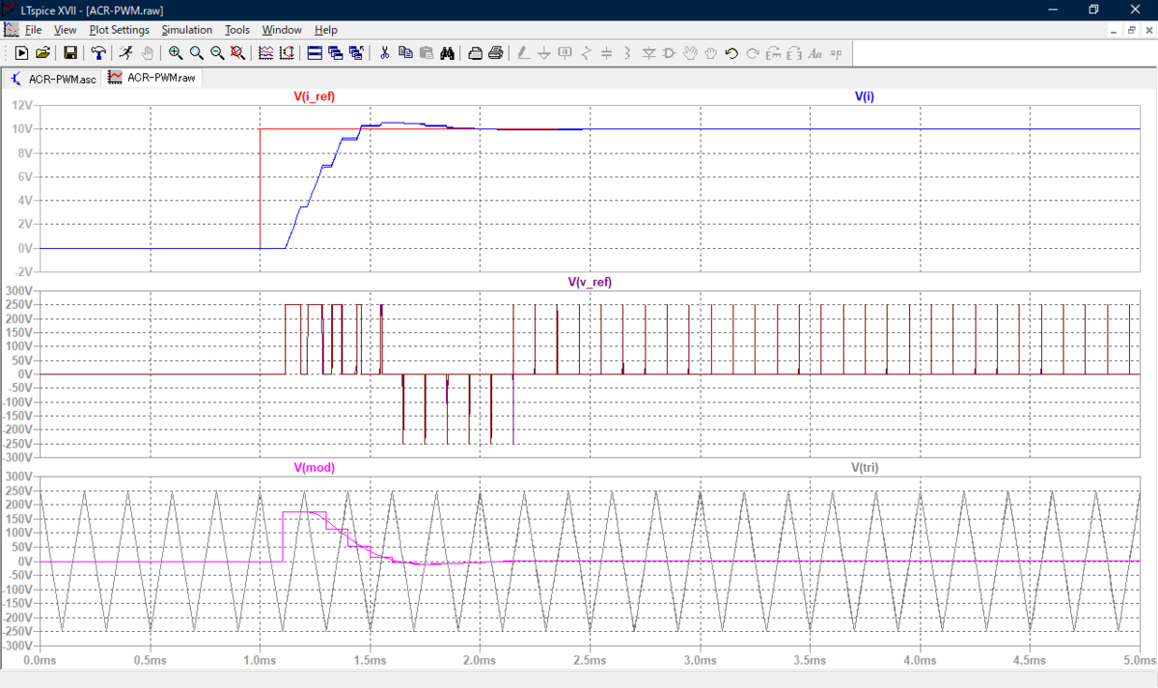Click Zoom Full Extents crossed magnifier
This screenshot has width=1158, height=688.
pyautogui.click(x=238, y=53)
